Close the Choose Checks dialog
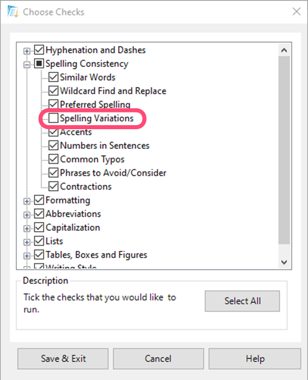 pyautogui.click(x=296, y=12)
